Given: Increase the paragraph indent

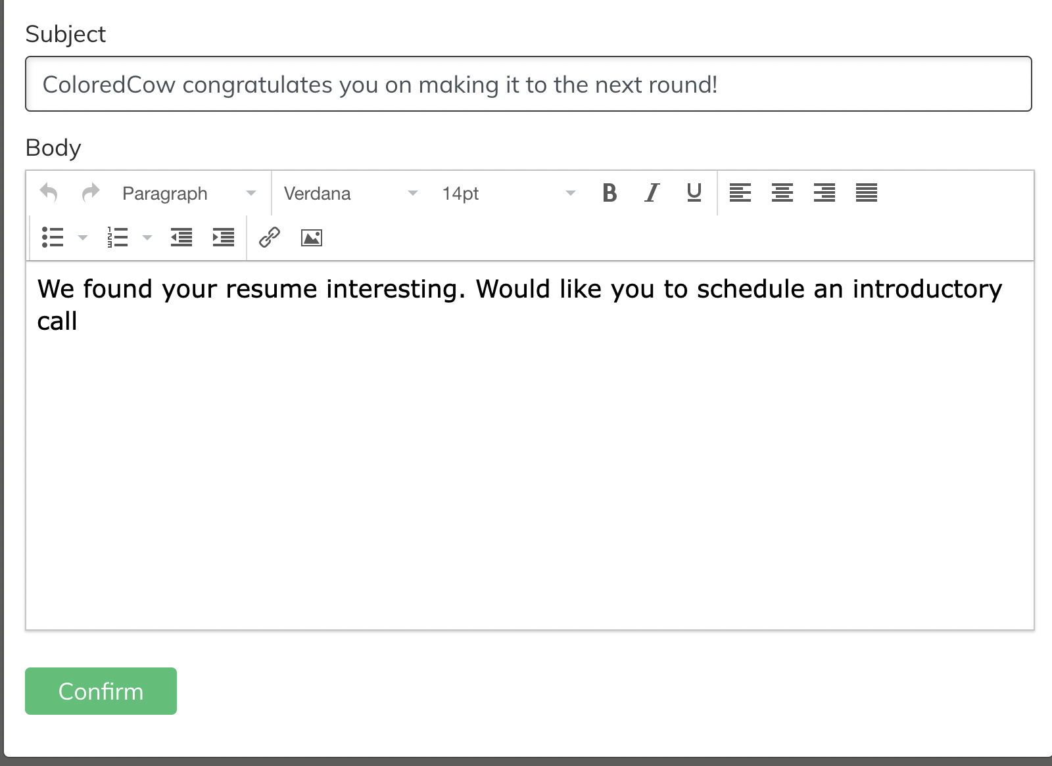Looking at the screenshot, I should (x=223, y=238).
